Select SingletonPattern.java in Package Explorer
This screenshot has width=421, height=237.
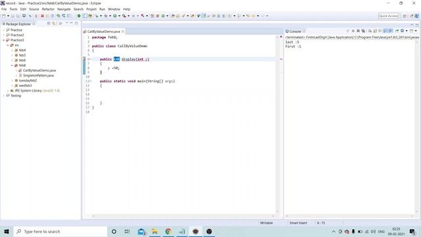point(38,76)
